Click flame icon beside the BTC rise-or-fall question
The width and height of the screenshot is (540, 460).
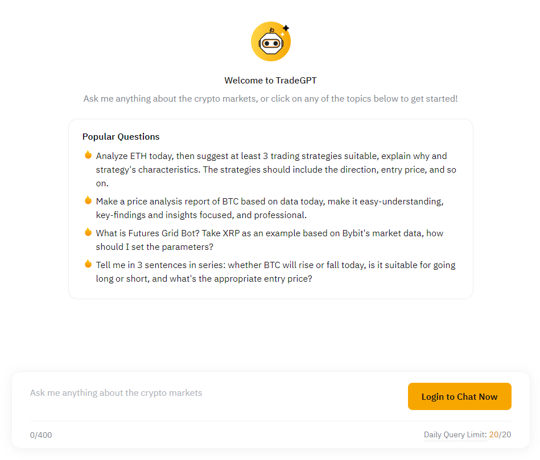click(x=88, y=264)
